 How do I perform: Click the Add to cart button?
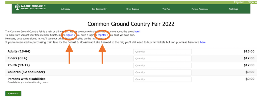(x=13, y=94)
